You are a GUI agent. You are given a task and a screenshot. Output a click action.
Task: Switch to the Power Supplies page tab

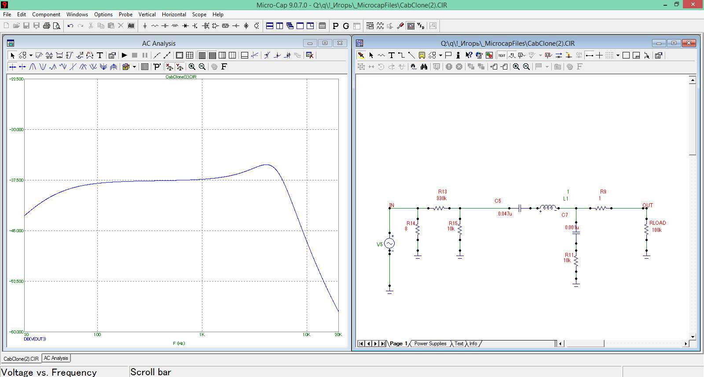click(430, 344)
